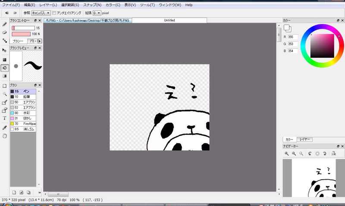Switch to the Untitled document tab
The width and height of the screenshot is (345, 206).
[169, 20]
